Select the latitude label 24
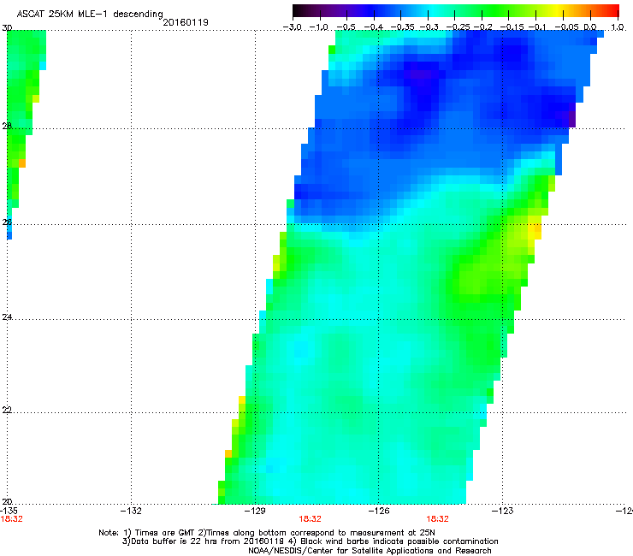633x556 pixels. 7,317
